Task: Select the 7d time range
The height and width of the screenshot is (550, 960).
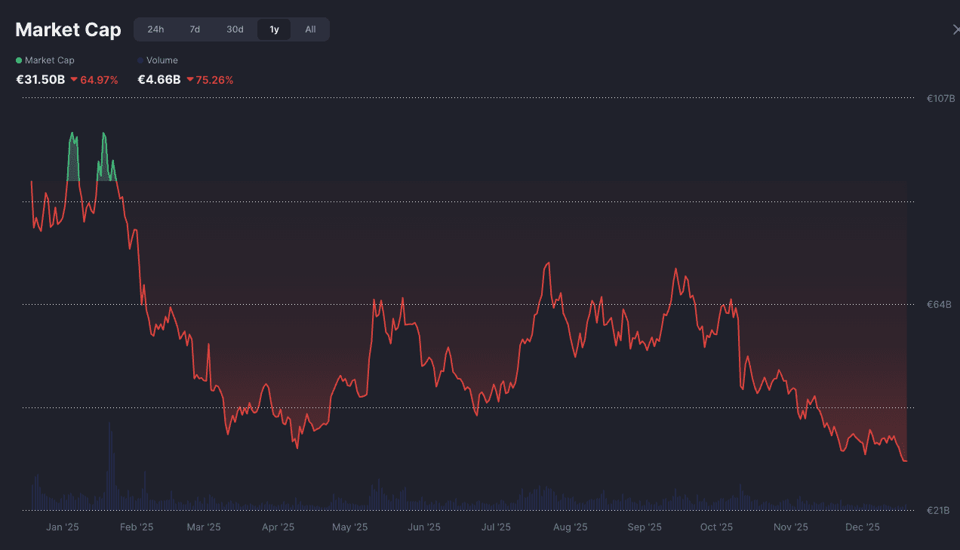Action: pyautogui.click(x=195, y=29)
